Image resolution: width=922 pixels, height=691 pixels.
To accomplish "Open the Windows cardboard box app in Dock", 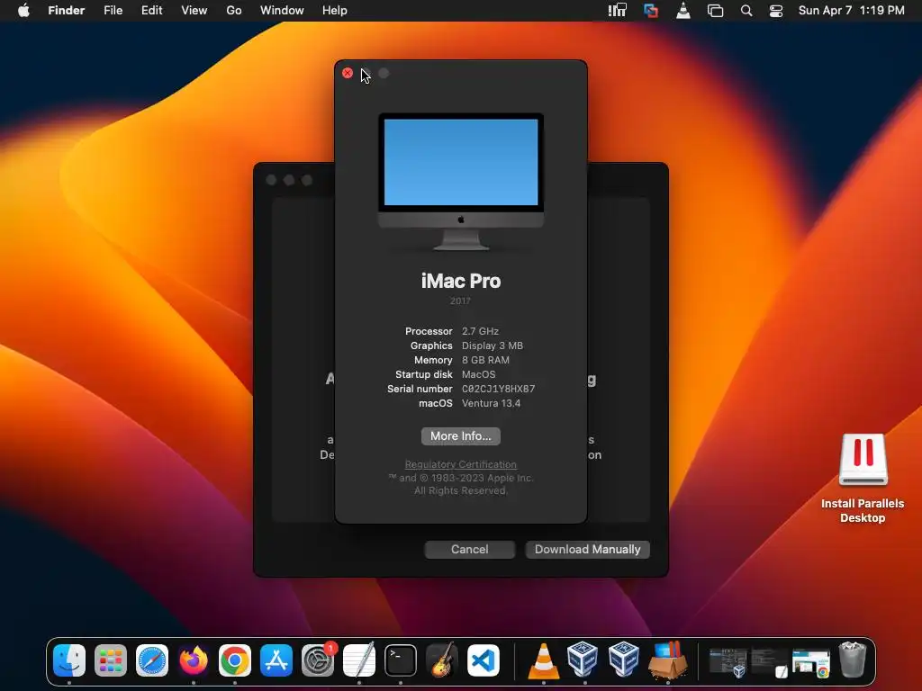I will point(667,660).
